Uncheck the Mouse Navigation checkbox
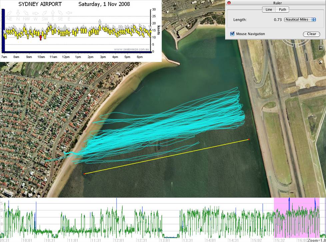 (232, 34)
